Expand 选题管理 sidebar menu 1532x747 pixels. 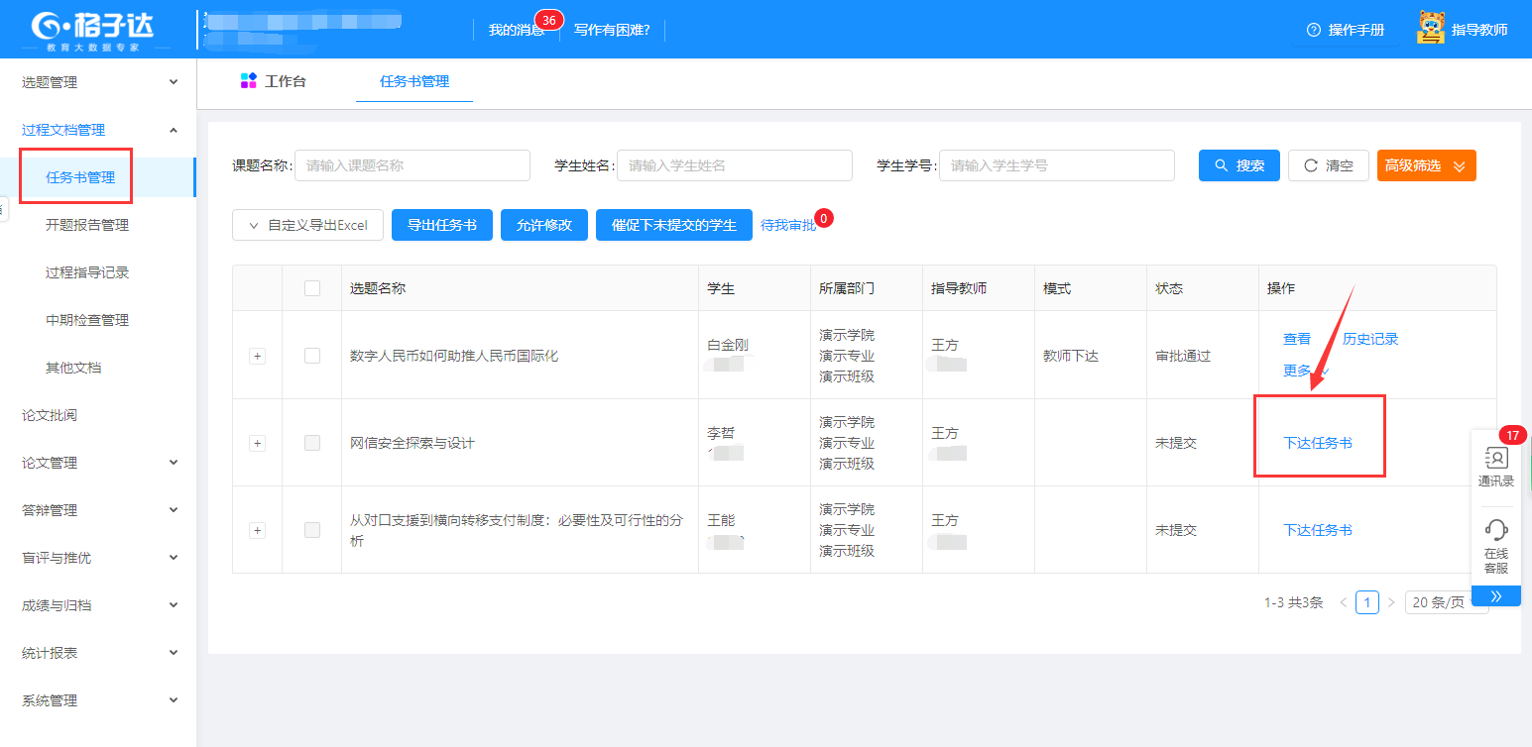pos(97,82)
